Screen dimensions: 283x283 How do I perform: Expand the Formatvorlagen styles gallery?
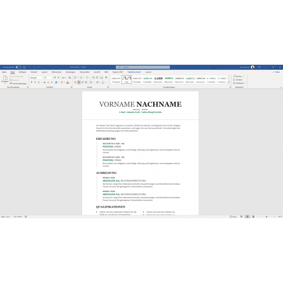click(x=229, y=82)
